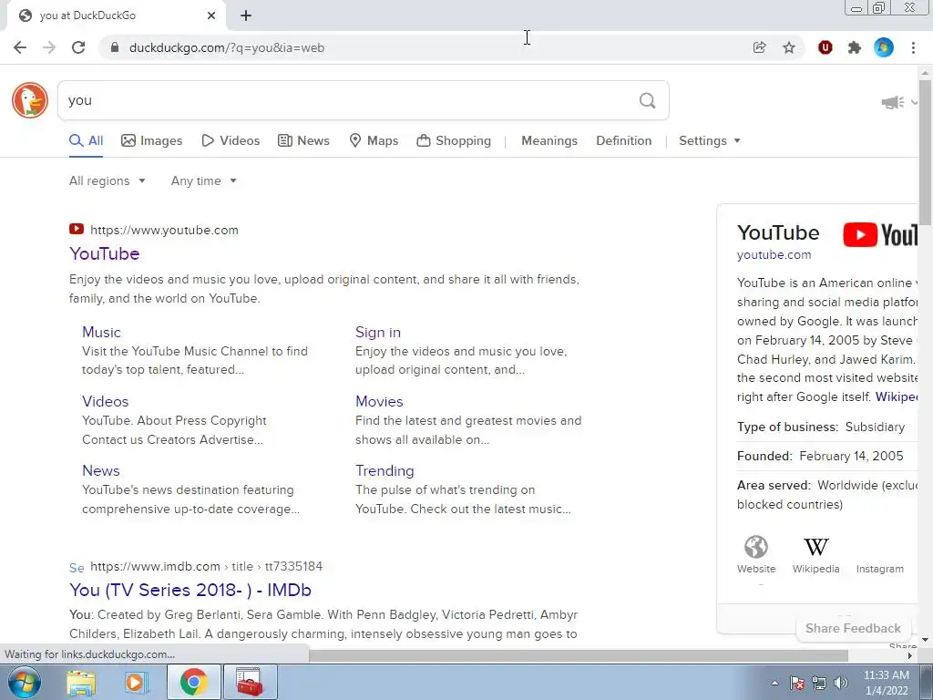Click the Action Center flag tray icon

pos(797,683)
